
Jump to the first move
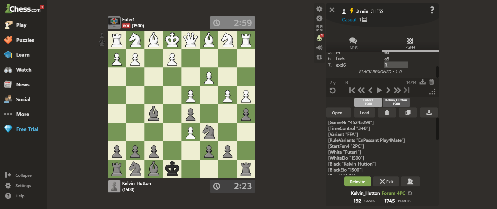352,90
